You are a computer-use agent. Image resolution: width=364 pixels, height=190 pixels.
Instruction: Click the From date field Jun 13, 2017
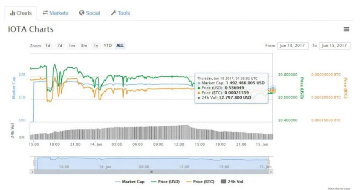point(293,46)
